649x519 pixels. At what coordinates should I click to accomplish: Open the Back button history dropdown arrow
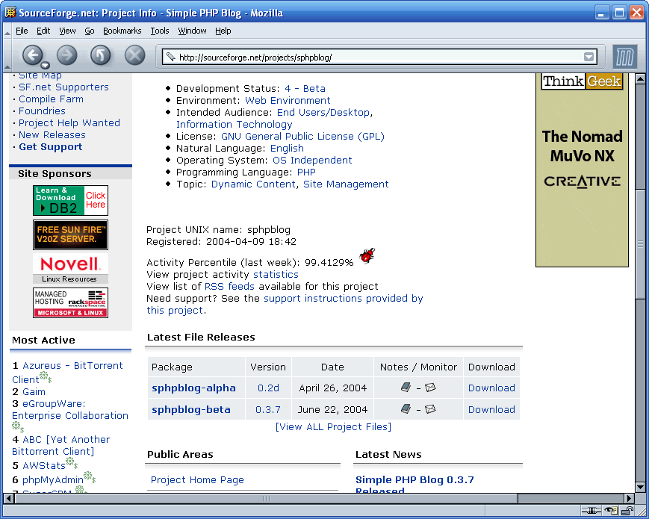45,65
